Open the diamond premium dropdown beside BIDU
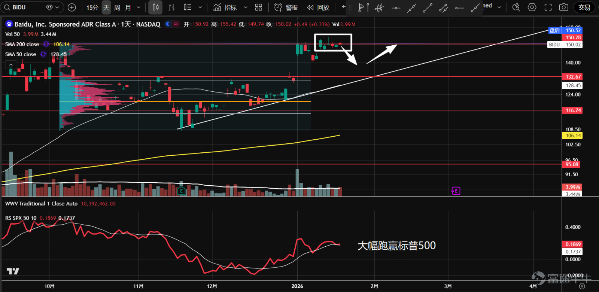Image resolution: width=599 pixels, height=292 pixels. pos(53,7)
